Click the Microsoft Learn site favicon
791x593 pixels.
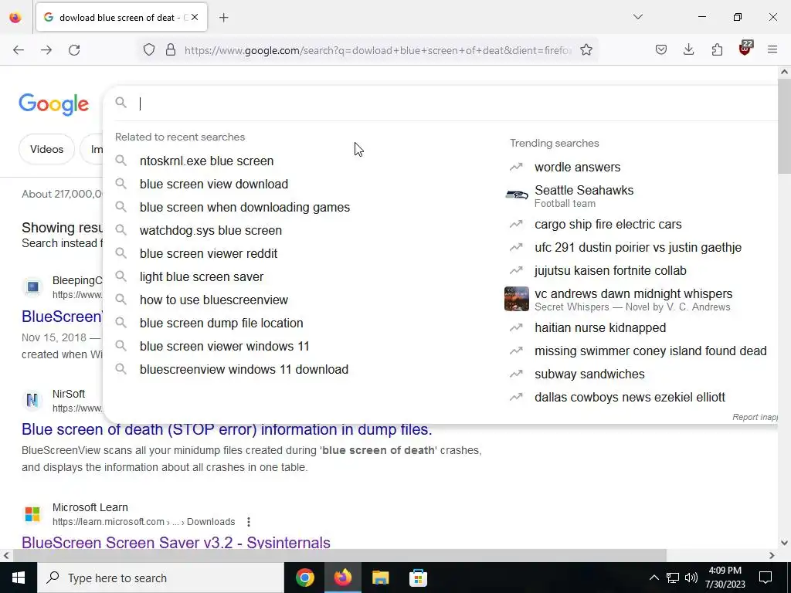[32, 514]
